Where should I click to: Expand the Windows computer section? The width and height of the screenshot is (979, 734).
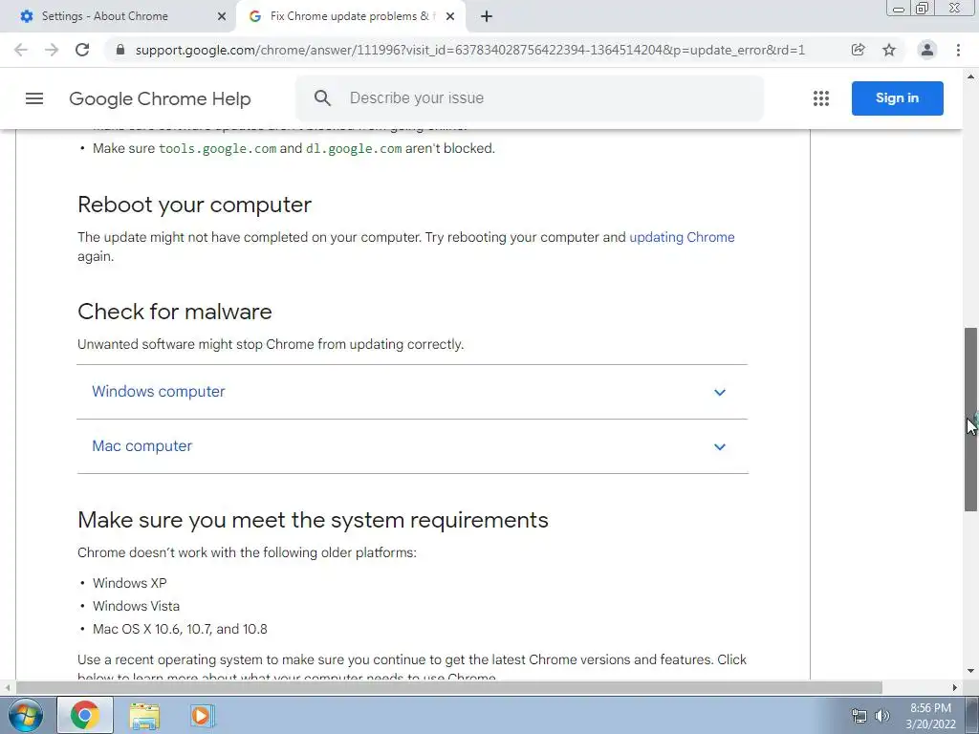(412, 392)
